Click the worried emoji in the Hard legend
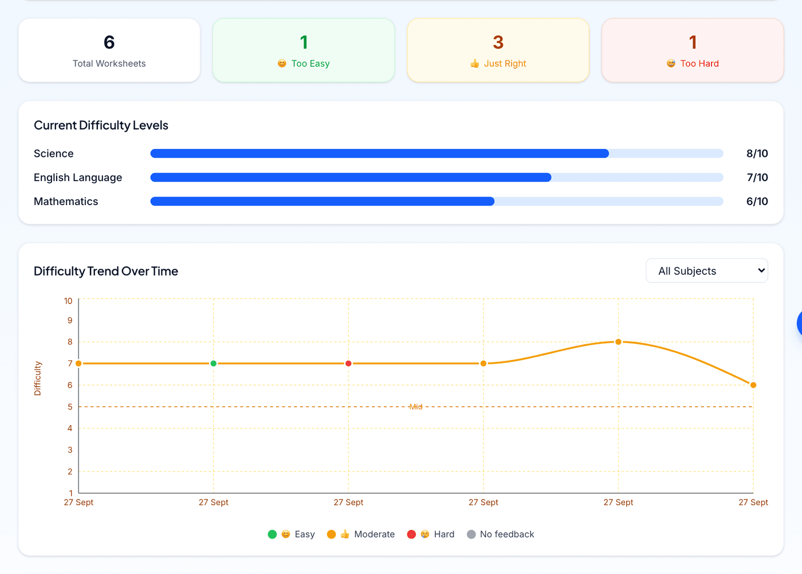This screenshot has width=802, height=574. pos(424,534)
